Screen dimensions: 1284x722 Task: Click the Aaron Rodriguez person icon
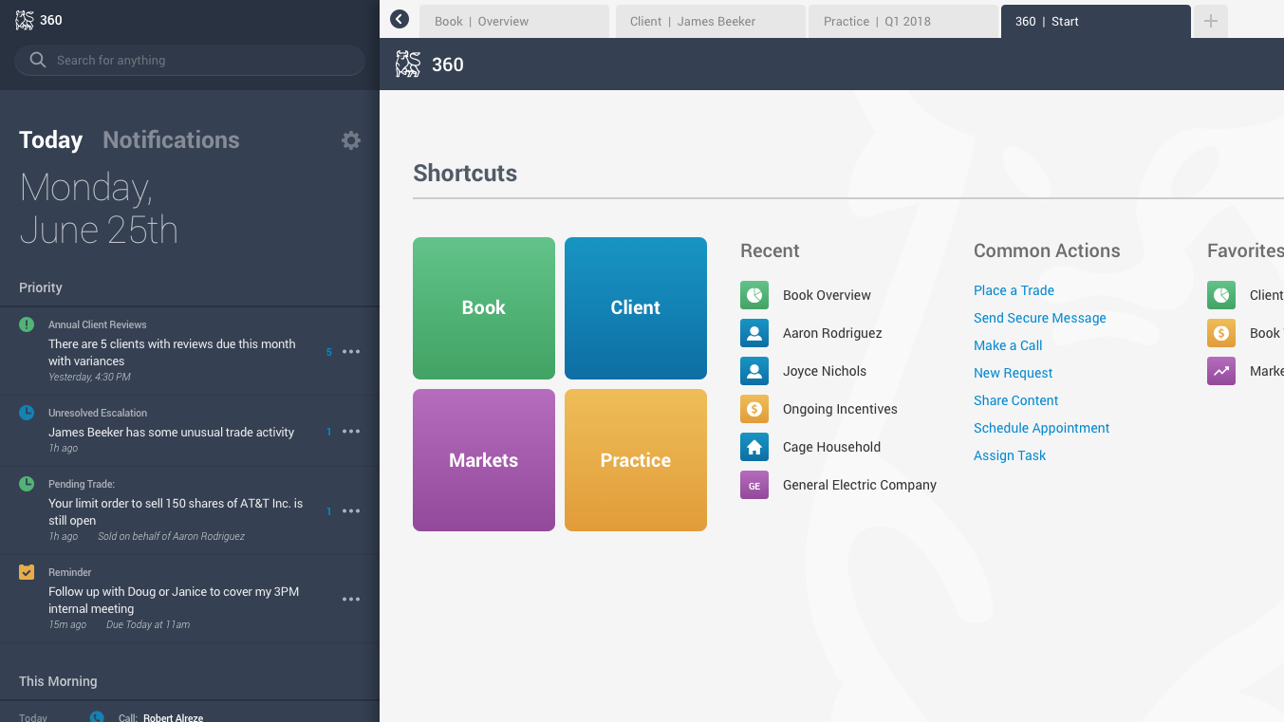(x=754, y=333)
